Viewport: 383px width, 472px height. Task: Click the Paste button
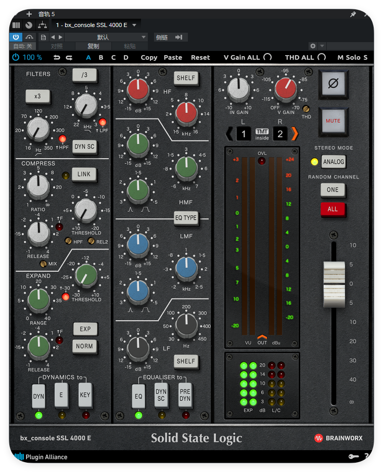pos(173,57)
